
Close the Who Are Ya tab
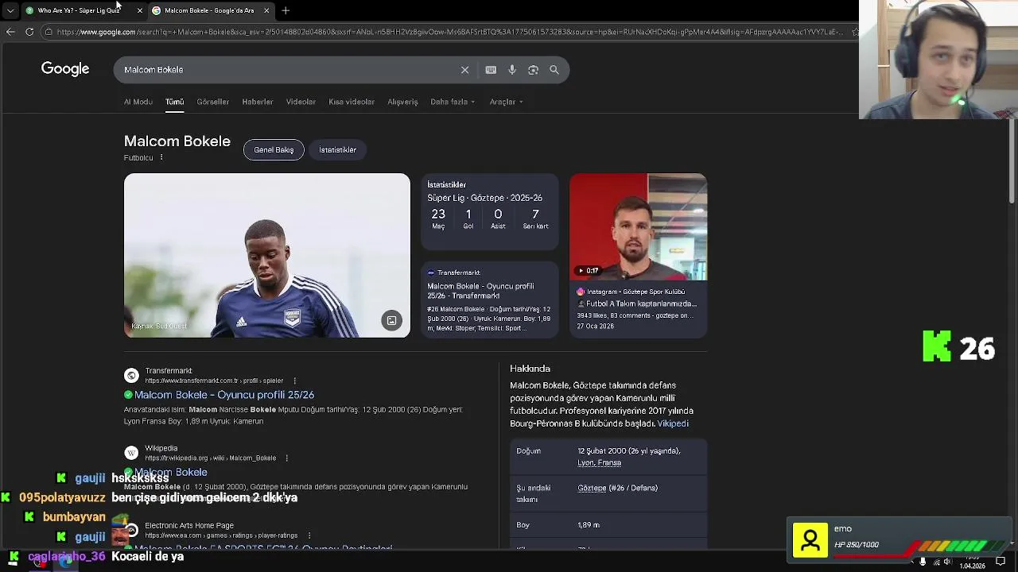click(140, 10)
